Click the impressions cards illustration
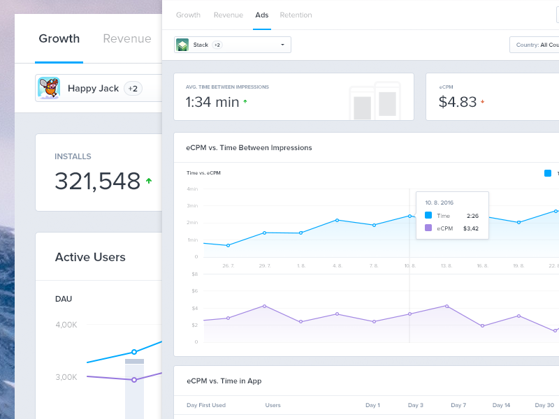 375,101
